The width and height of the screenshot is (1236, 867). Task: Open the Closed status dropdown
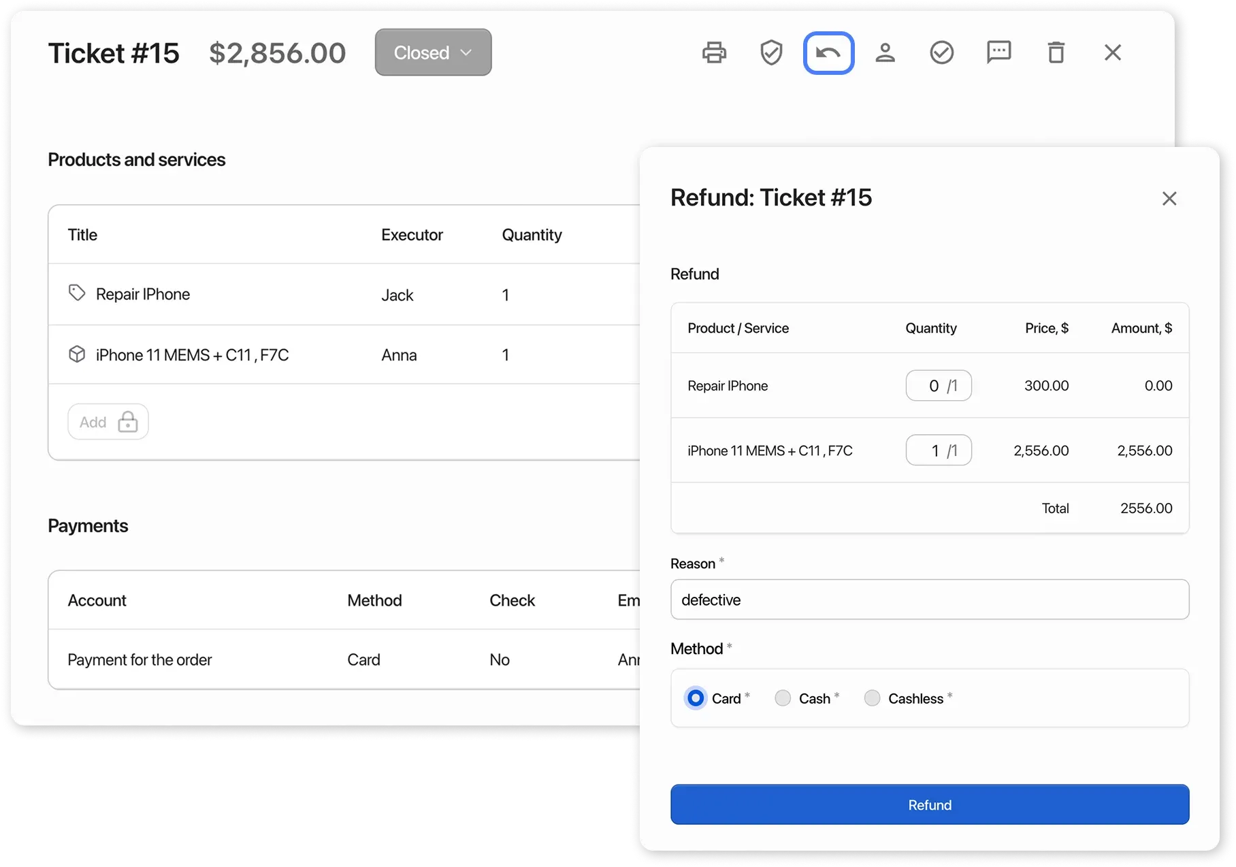[x=433, y=52]
